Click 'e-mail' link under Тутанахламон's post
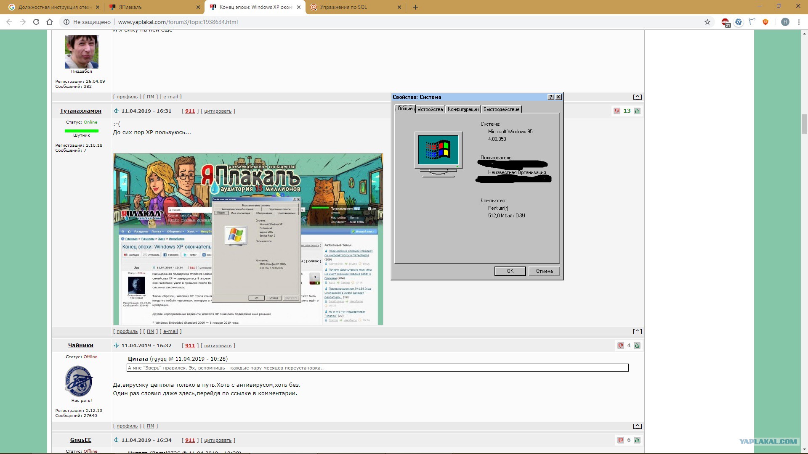This screenshot has height=454, width=808. click(170, 331)
